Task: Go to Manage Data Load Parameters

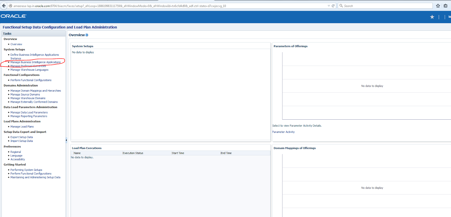Action: point(29,112)
